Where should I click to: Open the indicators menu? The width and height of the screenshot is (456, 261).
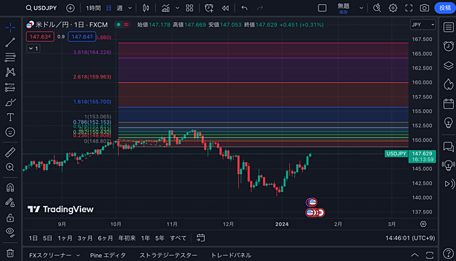[x=166, y=8]
